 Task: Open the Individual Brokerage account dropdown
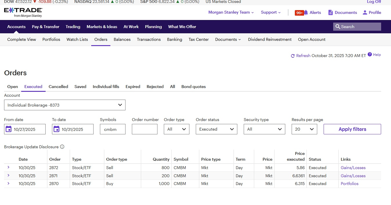click(x=65, y=105)
